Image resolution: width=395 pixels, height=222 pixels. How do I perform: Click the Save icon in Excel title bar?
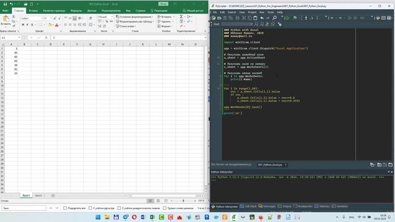pos(5,4)
